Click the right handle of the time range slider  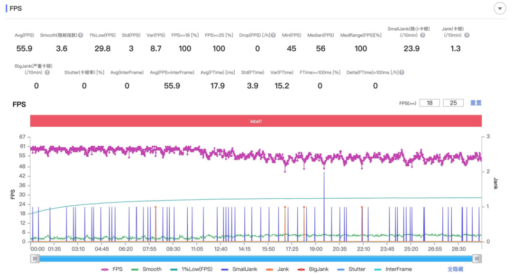[x=477, y=258]
